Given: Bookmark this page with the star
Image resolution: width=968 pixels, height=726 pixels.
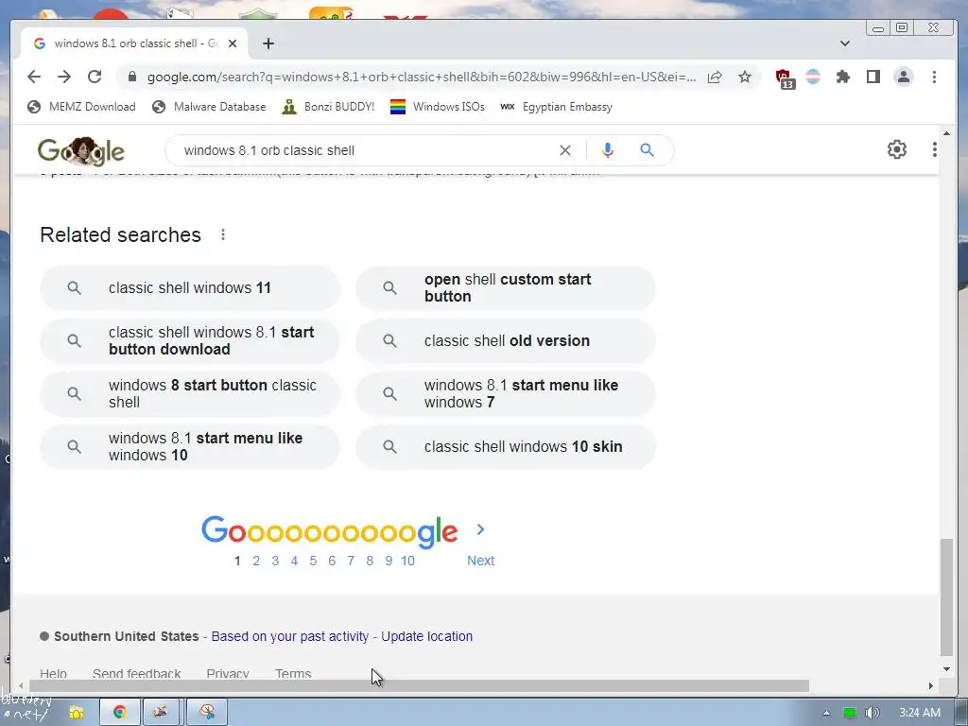Looking at the screenshot, I should [745, 77].
